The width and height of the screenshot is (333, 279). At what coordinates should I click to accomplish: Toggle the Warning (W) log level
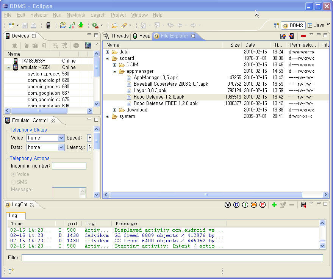coord(254,205)
